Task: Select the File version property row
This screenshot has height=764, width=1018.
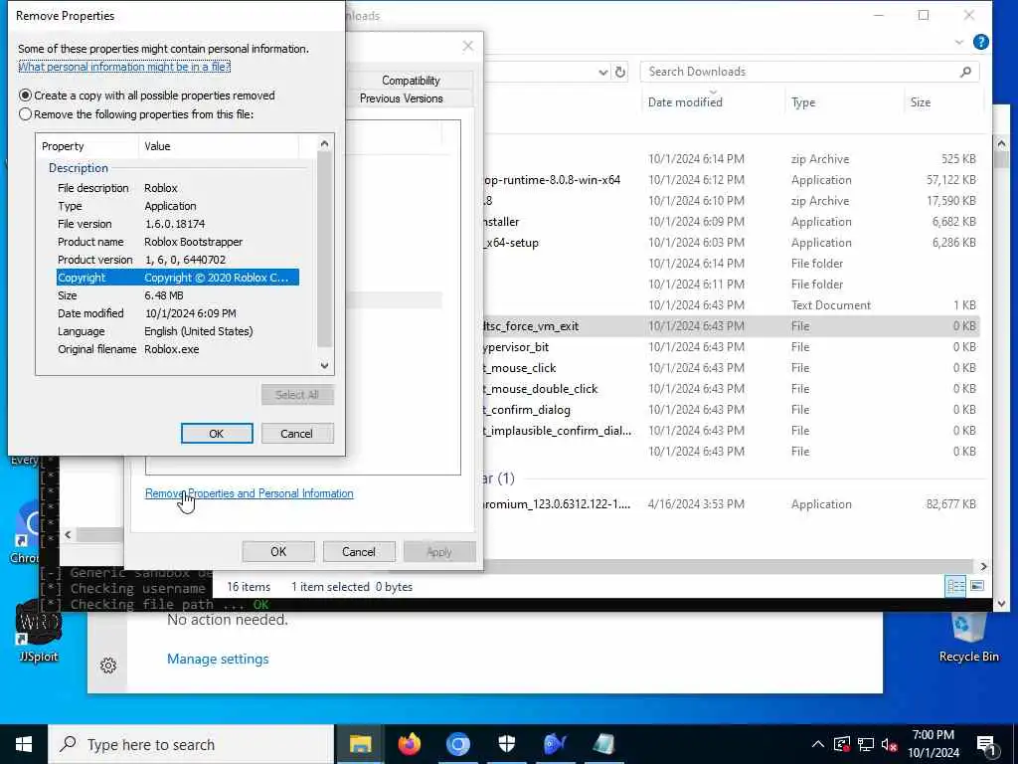Action: (x=177, y=224)
